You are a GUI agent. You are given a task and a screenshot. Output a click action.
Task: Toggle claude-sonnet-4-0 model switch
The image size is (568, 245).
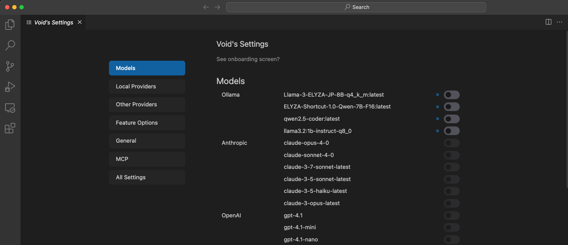tap(452, 155)
